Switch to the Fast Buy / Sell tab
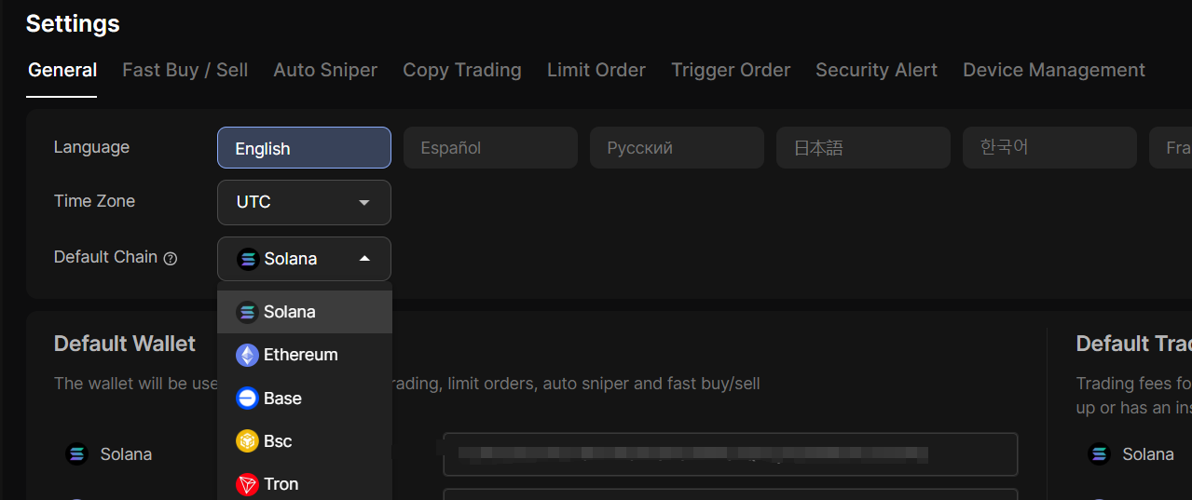The width and height of the screenshot is (1192, 500). coord(185,70)
